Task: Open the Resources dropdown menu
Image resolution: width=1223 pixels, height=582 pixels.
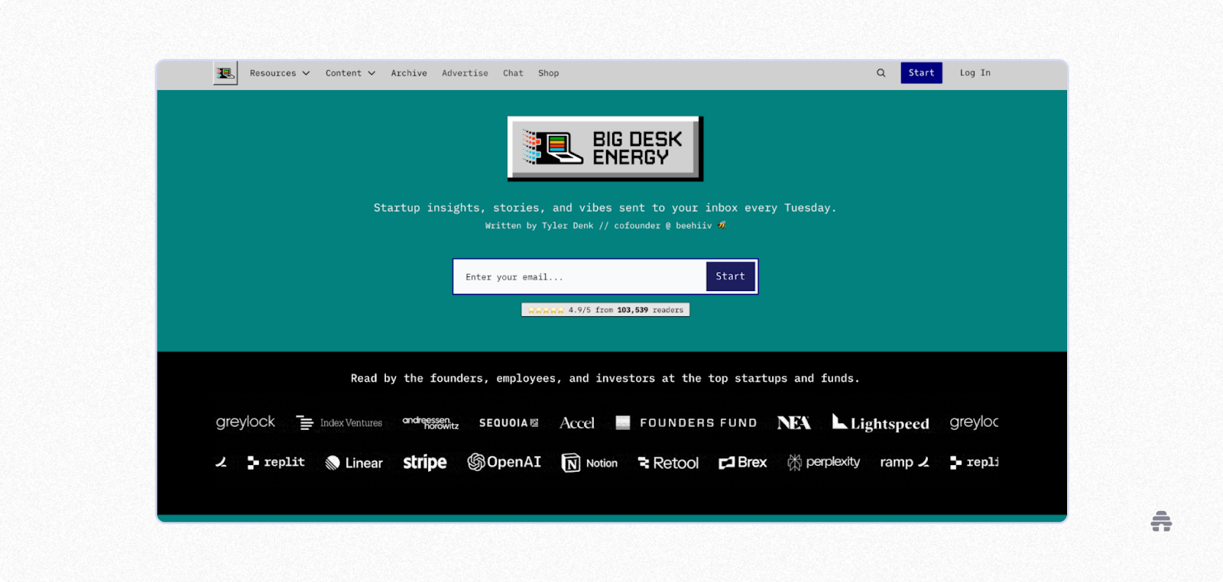Action: pos(280,73)
